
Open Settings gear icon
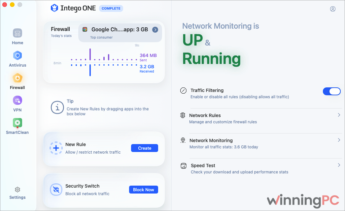pyautogui.click(x=17, y=190)
